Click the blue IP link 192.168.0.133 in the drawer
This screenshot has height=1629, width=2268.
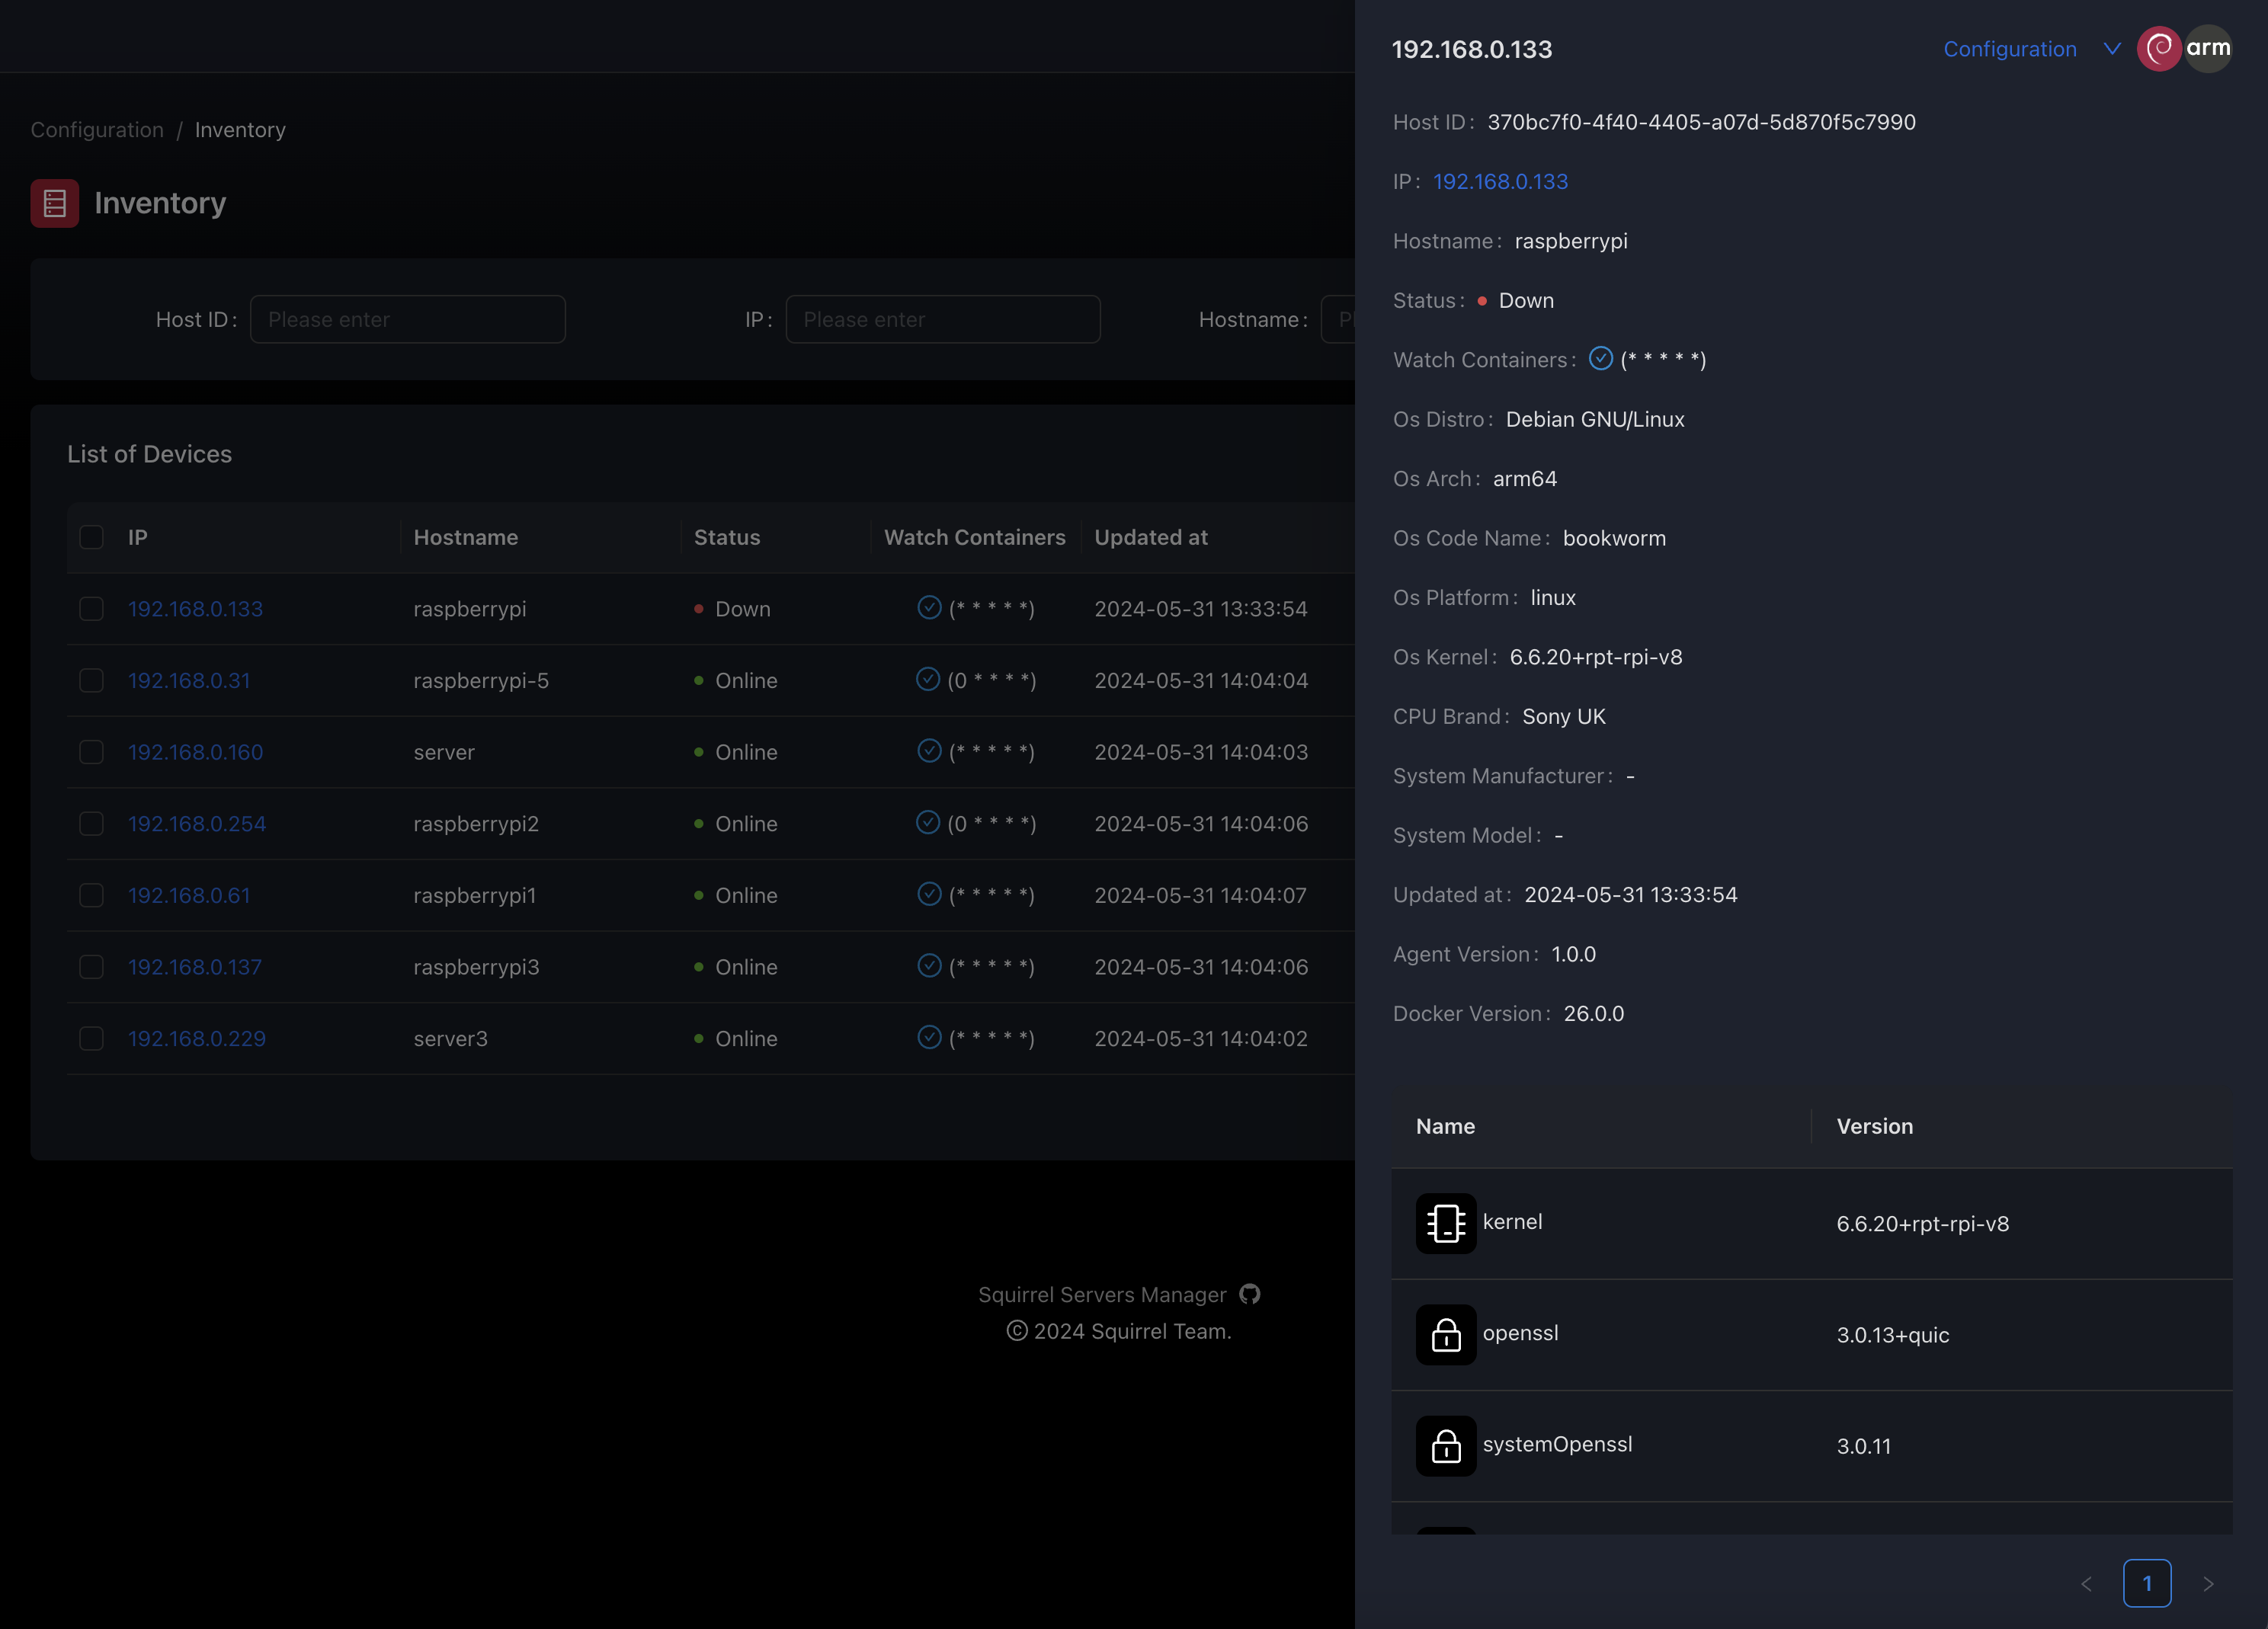[x=1500, y=181]
